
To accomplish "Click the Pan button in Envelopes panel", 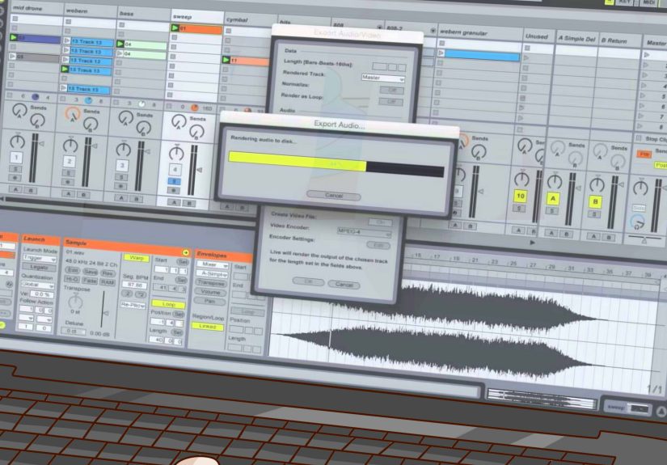I will [x=209, y=301].
